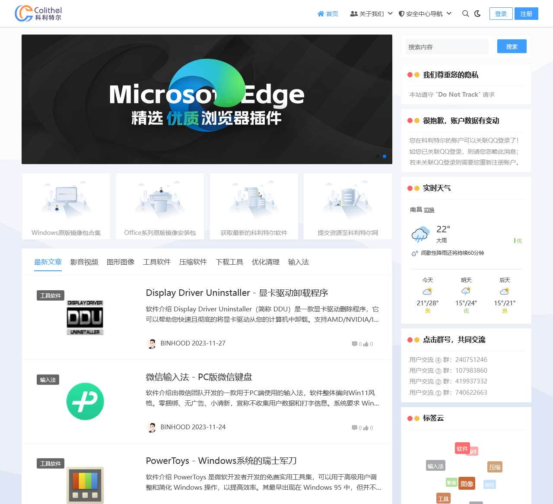Click the search magnifier icon in header
This screenshot has height=504, width=553.
pos(465,14)
